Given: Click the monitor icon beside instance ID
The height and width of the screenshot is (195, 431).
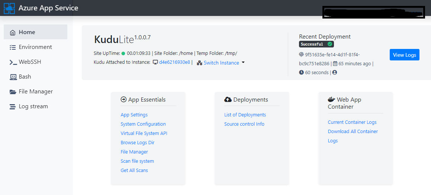Looking at the screenshot, I should (155, 62).
